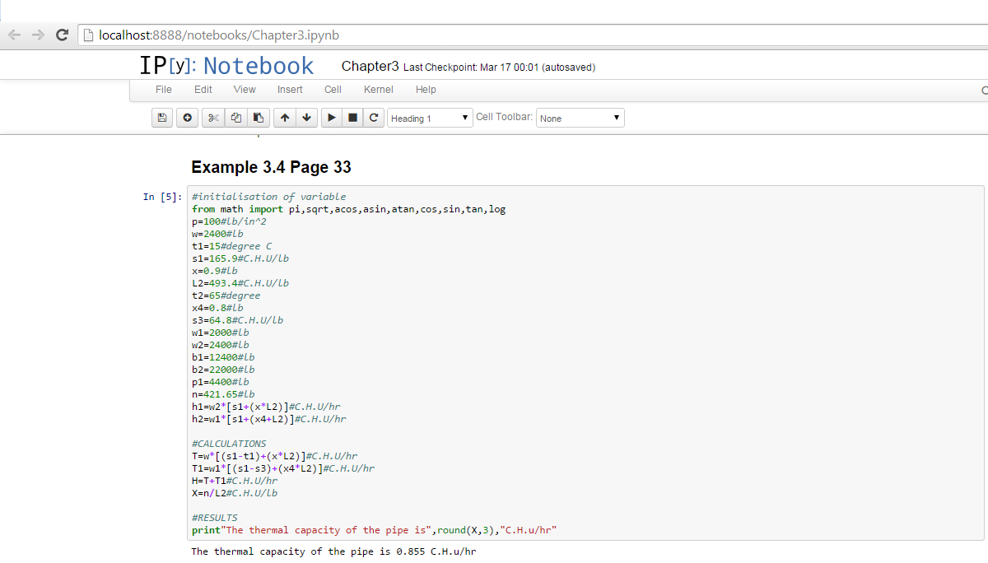Run the cell with play icon

[331, 118]
